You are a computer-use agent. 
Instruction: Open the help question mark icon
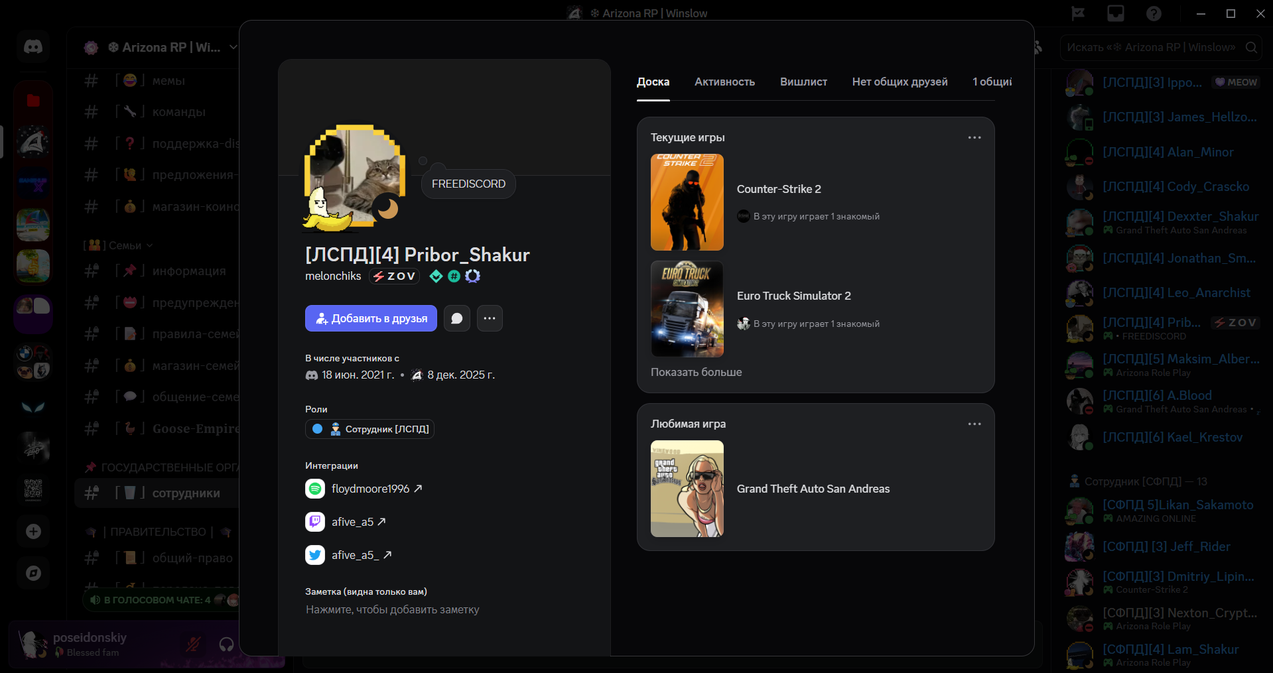pos(1154,13)
